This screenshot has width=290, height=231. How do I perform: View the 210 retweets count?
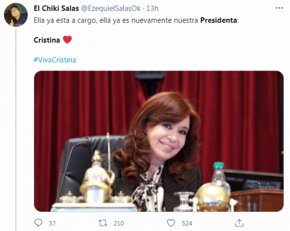pyautogui.click(x=119, y=223)
